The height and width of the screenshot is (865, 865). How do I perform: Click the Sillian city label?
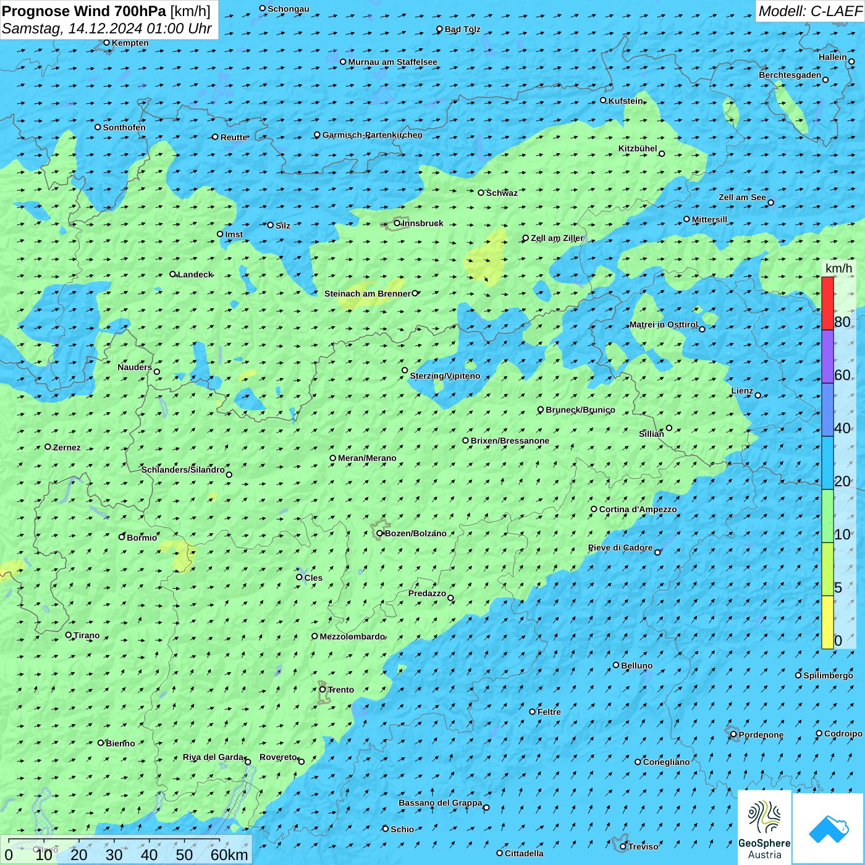651,434
